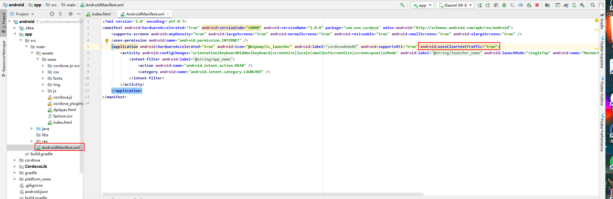Hide the Project panel with minus icon

tap(79, 14)
